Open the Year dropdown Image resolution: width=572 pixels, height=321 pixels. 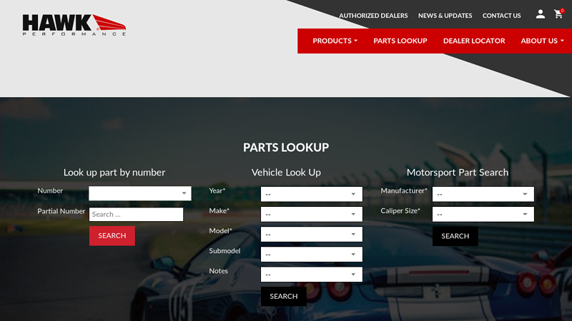point(311,194)
